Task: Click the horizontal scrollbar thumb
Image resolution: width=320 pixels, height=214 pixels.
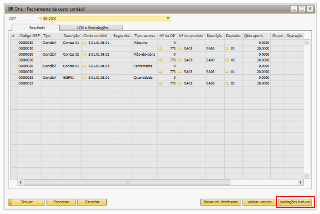Action: point(127,182)
